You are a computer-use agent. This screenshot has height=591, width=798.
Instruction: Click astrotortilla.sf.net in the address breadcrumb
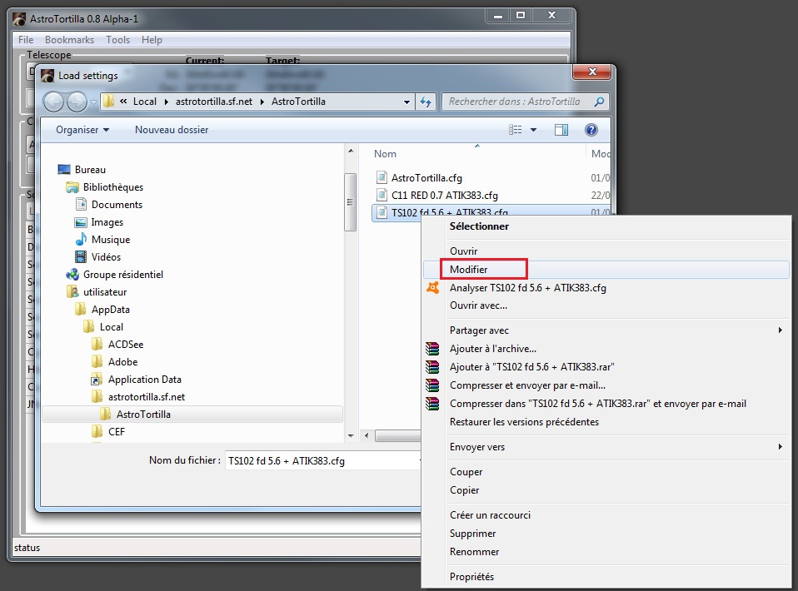pyautogui.click(x=214, y=102)
